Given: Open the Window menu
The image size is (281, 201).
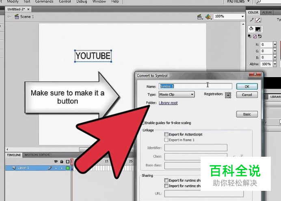Looking at the screenshot, I should click(99, 2).
